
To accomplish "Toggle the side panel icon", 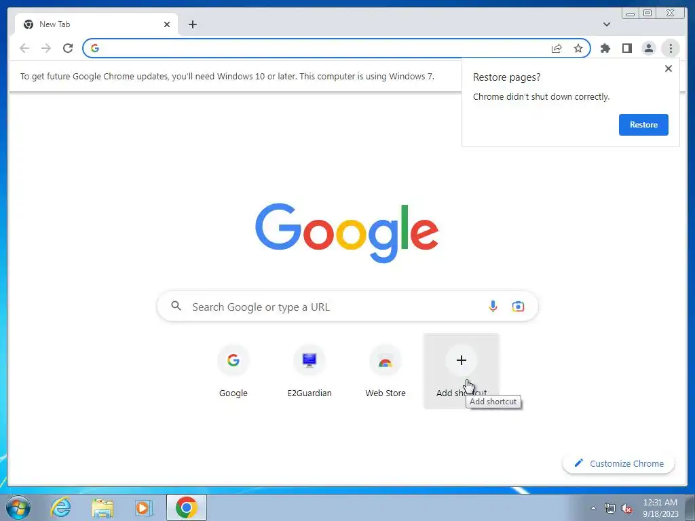I will coord(626,48).
